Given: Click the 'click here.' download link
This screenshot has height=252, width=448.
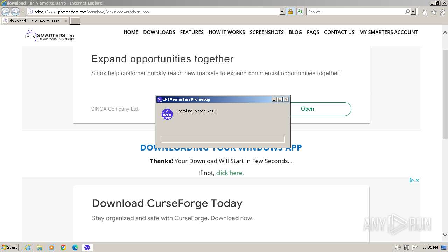Looking at the screenshot, I should pyautogui.click(x=230, y=173).
